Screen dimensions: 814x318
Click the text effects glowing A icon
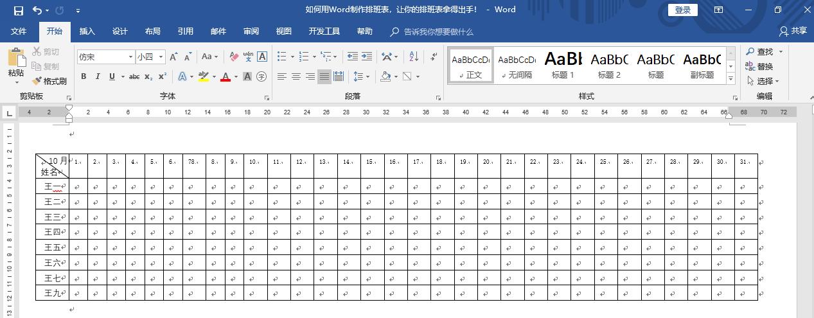(x=182, y=76)
